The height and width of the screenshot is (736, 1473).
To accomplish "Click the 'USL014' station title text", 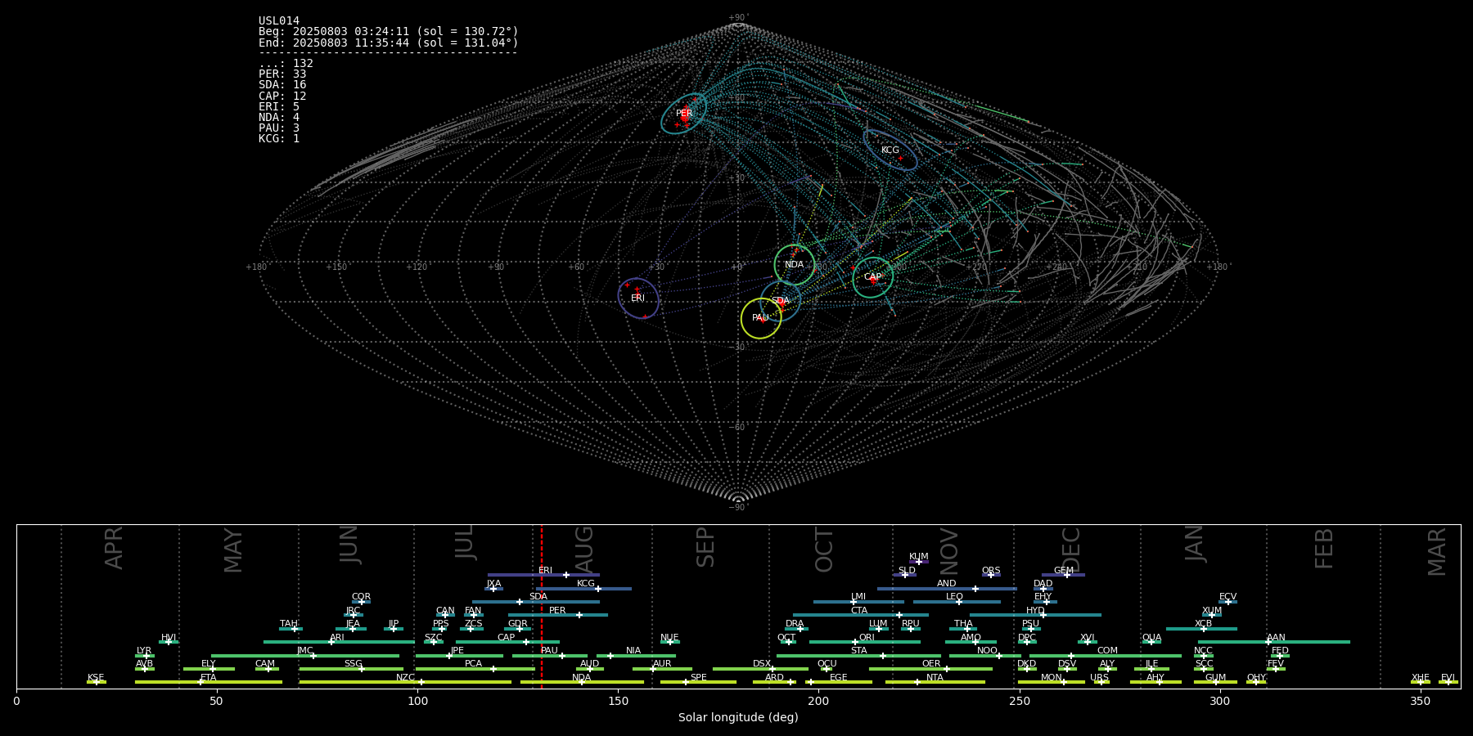I will tap(279, 21).
